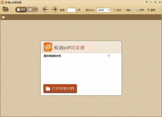162x117 pixels.
Task: Print the document with 打印
Action: 140,10
